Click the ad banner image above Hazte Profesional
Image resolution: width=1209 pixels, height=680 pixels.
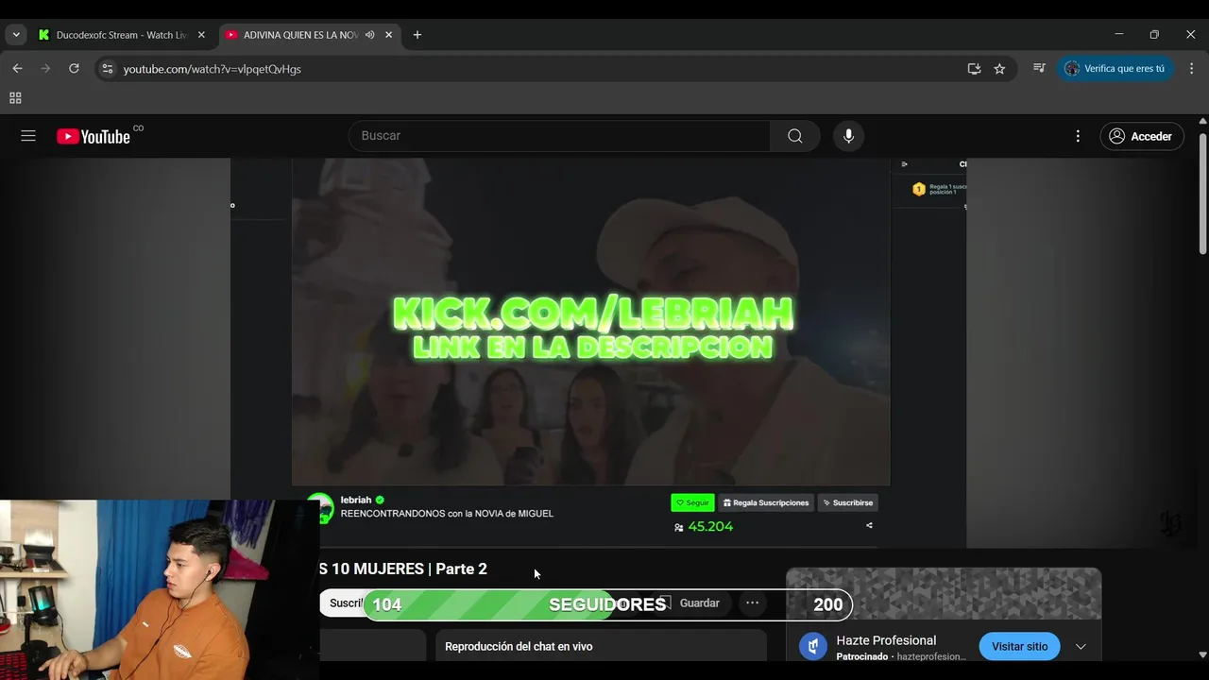[x=944, y=594]
